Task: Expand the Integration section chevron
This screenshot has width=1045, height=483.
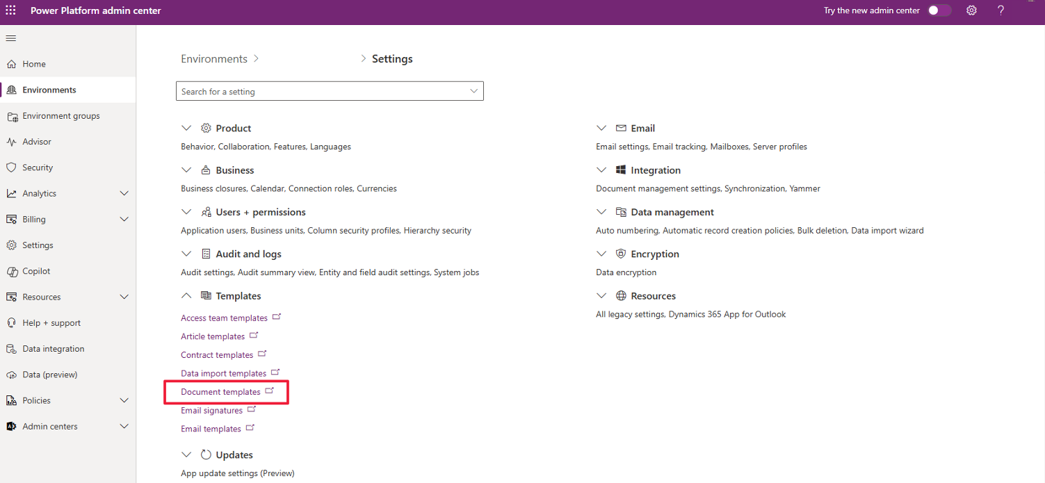Action: [x=601, y=170]
